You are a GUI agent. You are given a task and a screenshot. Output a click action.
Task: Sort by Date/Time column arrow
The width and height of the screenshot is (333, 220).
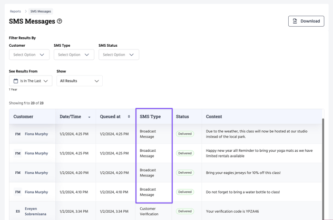point(89,117)
